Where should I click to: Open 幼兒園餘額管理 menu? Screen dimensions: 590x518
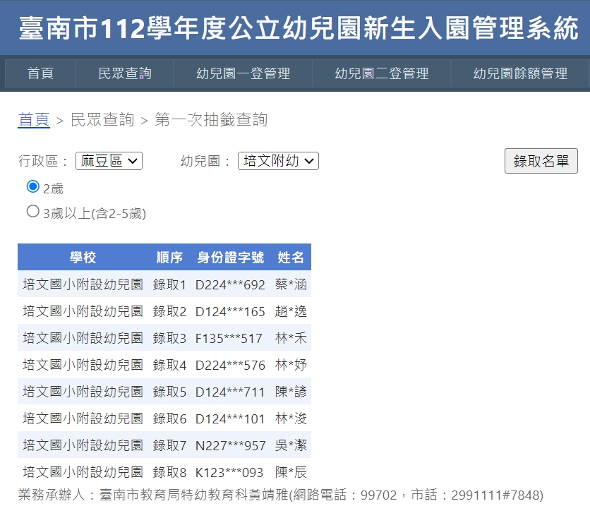point(520,73)
